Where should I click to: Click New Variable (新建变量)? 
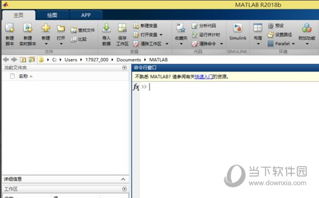coord(145,25)
